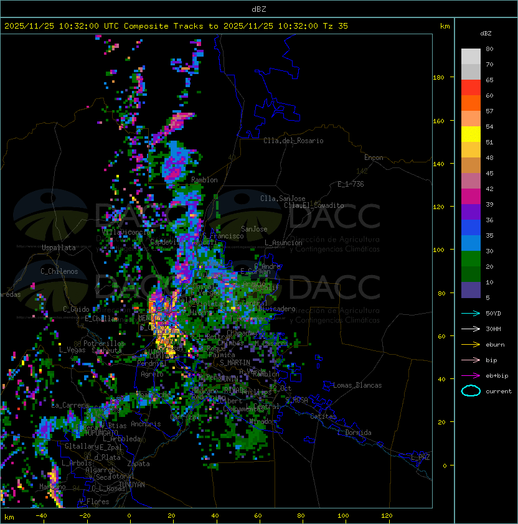Click the 'Potrerillos' map label

click(x=104, y=344)
